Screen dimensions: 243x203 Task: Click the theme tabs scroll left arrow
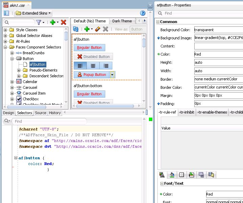coord(139,21)
